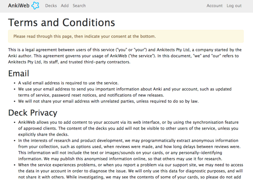Click the yellow consent notice banner

pyautogui.click(x=126, y=36)
